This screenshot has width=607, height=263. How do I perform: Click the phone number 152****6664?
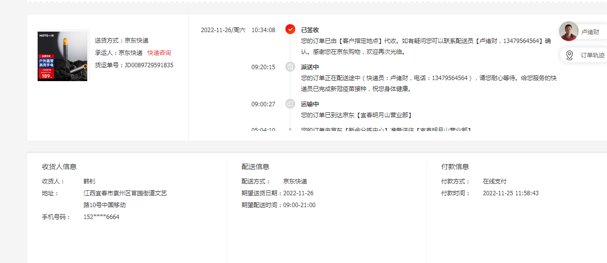[102, 217]
